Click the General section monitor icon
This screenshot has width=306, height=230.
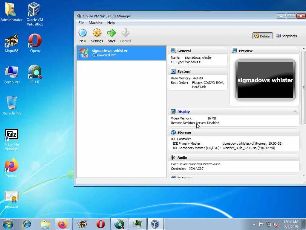[173, 51]
